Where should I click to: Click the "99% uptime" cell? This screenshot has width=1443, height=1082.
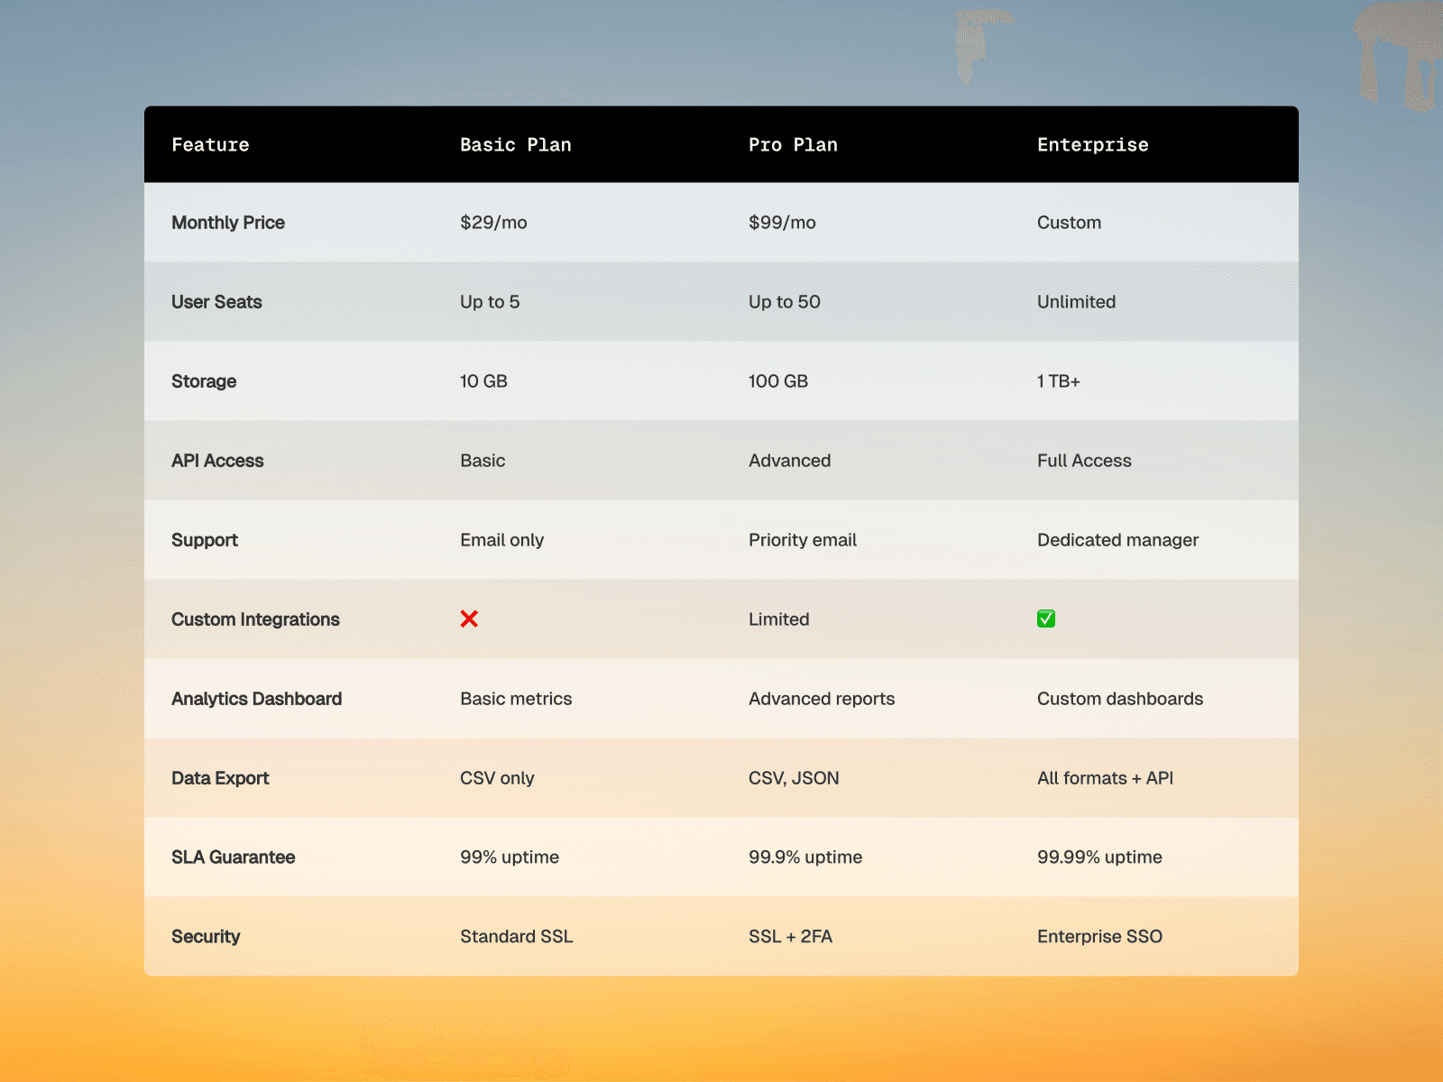[x=510, y=857]
